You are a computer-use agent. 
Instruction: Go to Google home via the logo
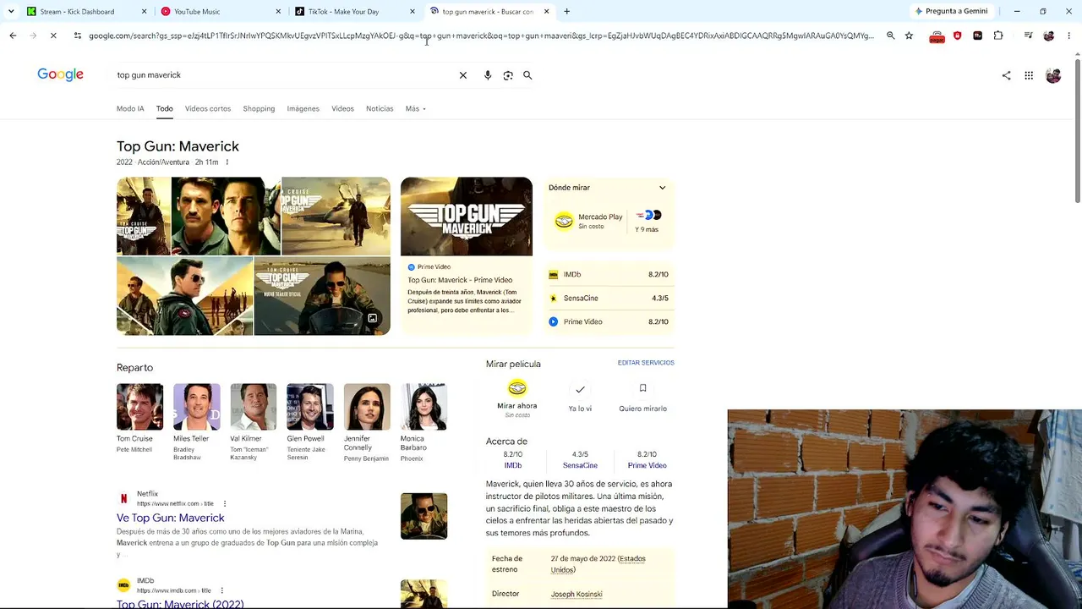point(60,74)
